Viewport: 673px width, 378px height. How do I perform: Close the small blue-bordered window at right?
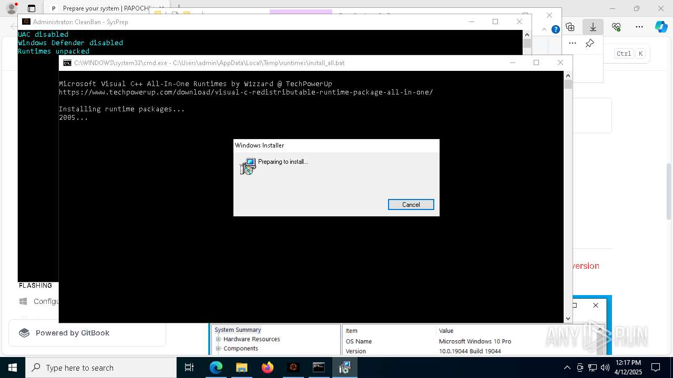595,306
